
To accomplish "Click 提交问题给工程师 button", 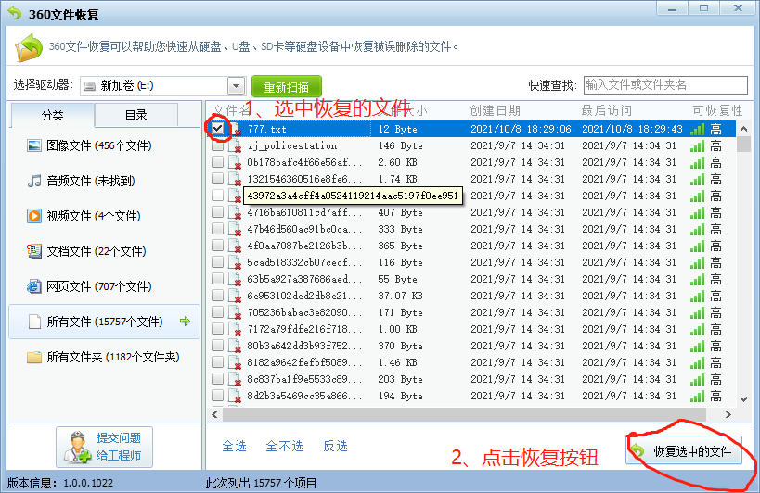I will point(104,447).
